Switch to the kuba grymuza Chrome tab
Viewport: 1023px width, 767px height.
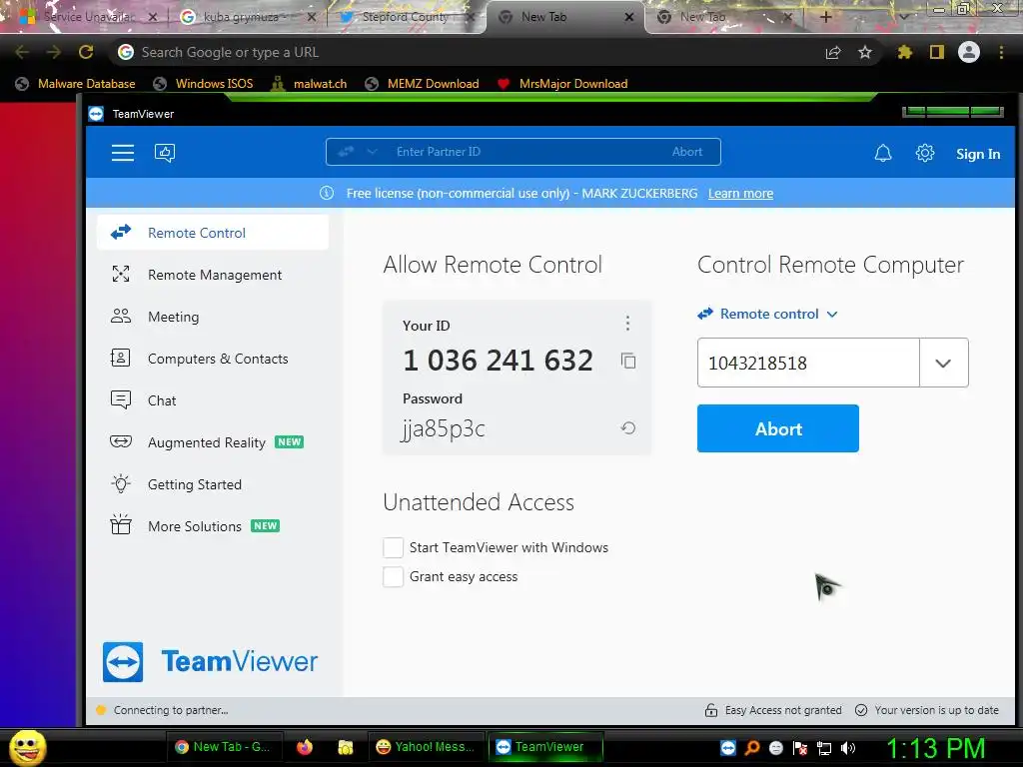coord(246,17)
